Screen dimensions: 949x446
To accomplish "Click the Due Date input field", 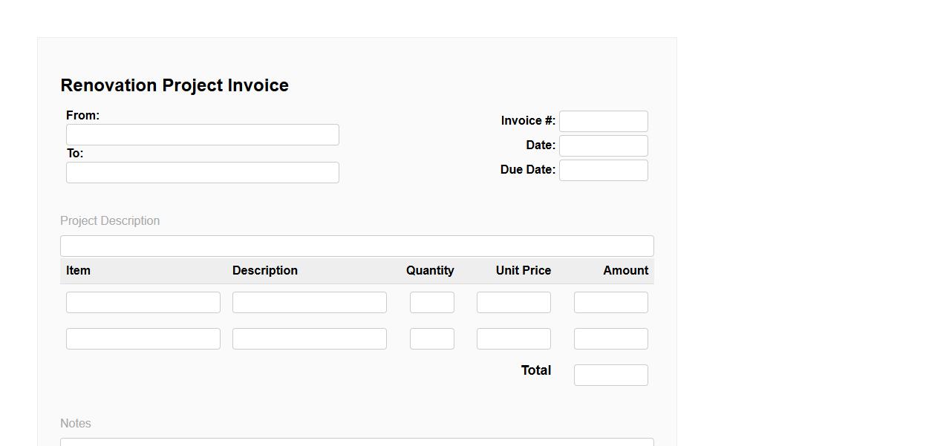I will tap(603, 171).
